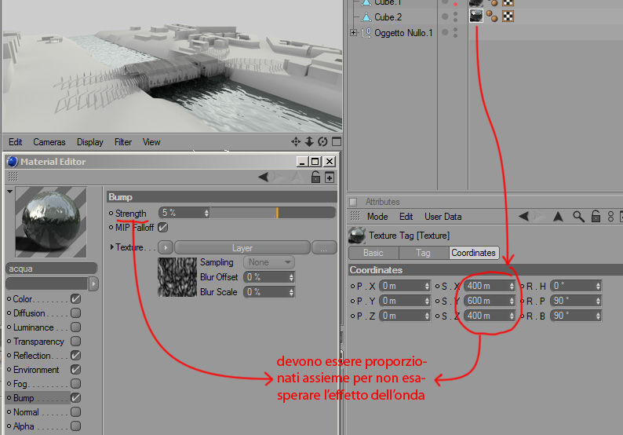
Task: Click the Attributes up arrow icon
Action: (x=558, y=217)
